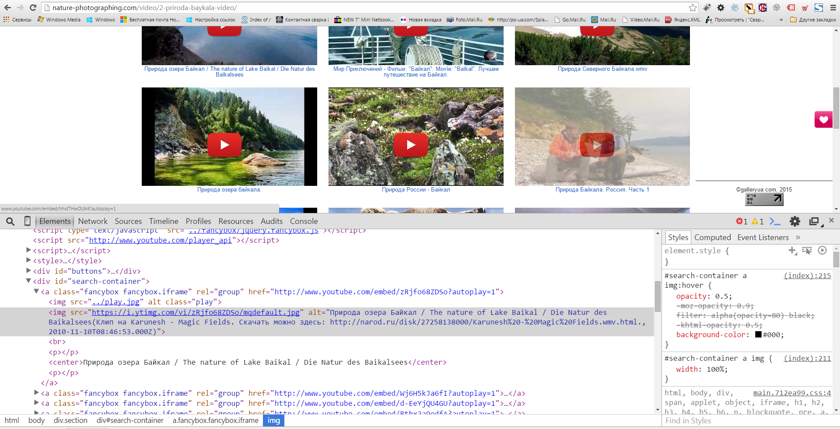Open DevTools settings gear
Image resolution: width=840 pixels, height=429 pixels.
coord(795,221)
